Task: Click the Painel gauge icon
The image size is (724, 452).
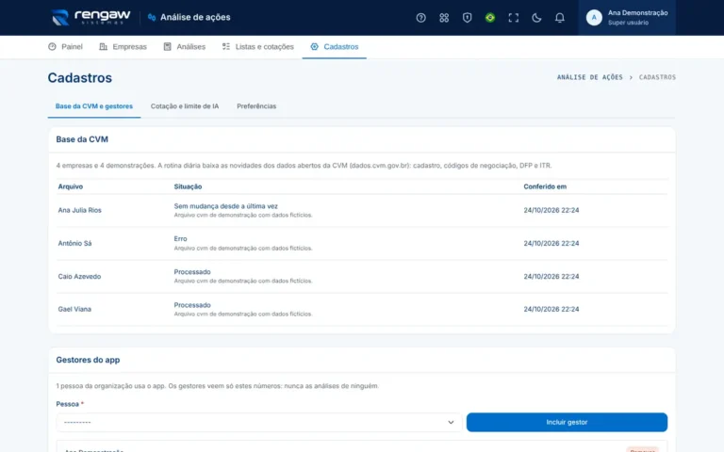Action: tap(52, 46)
